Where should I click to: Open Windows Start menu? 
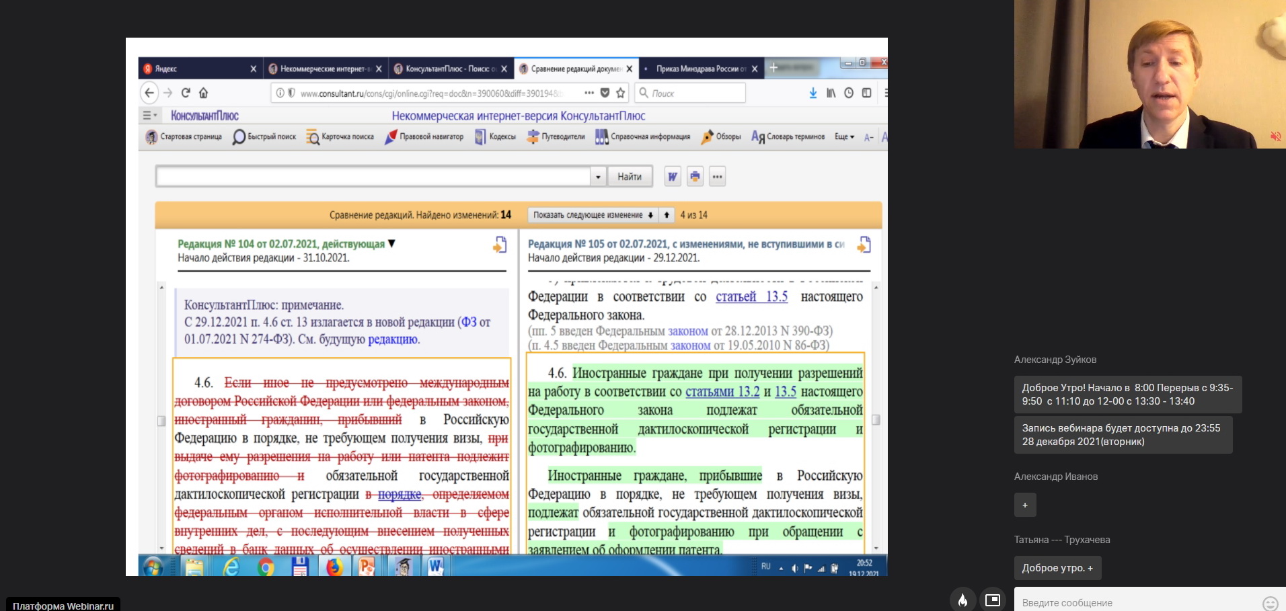pos(153,567)
